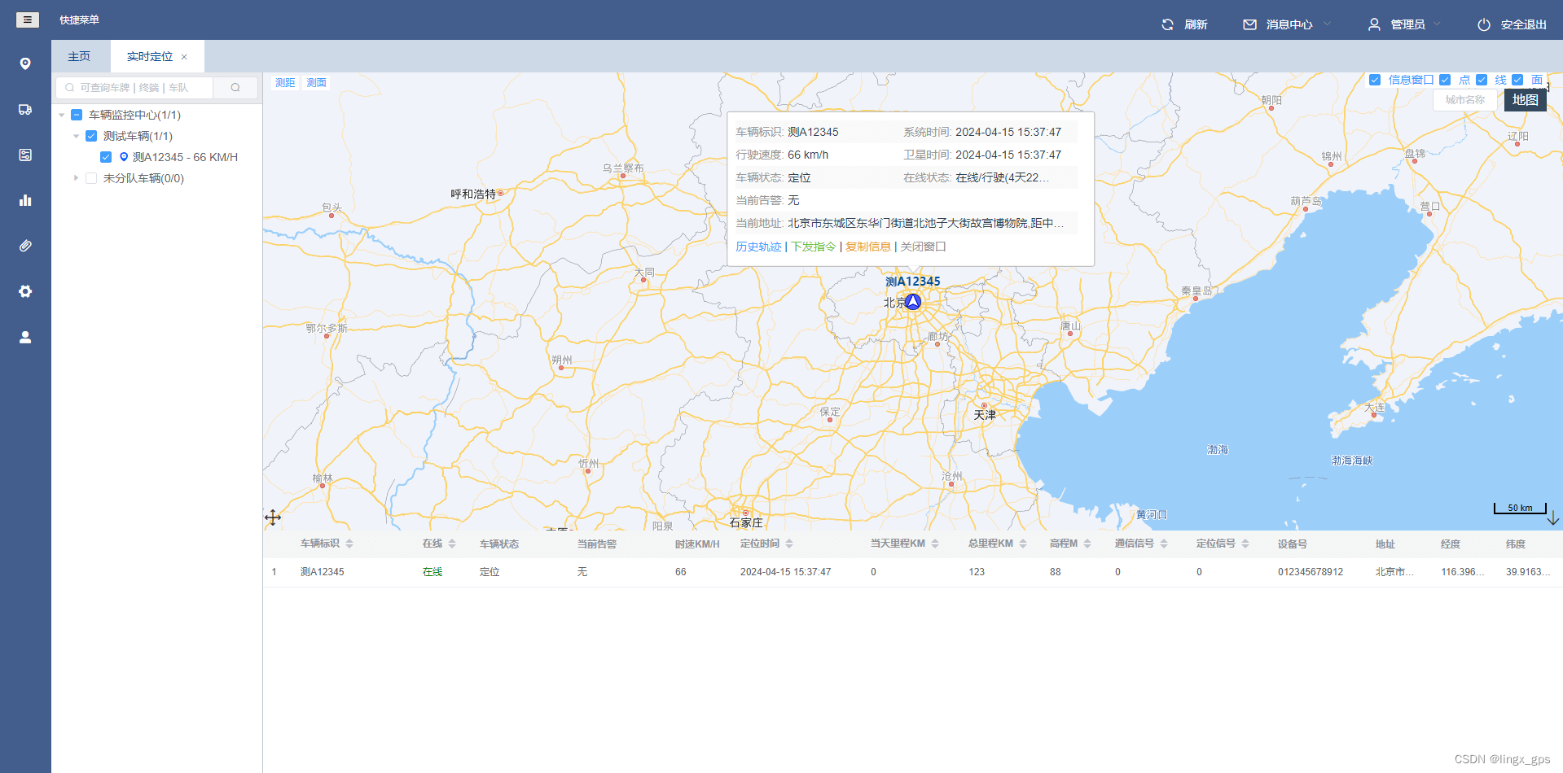Viewport: 1563px width, 773px height.
Task: Sort by 高程M column sort arrows
Action: [1087, 544]
